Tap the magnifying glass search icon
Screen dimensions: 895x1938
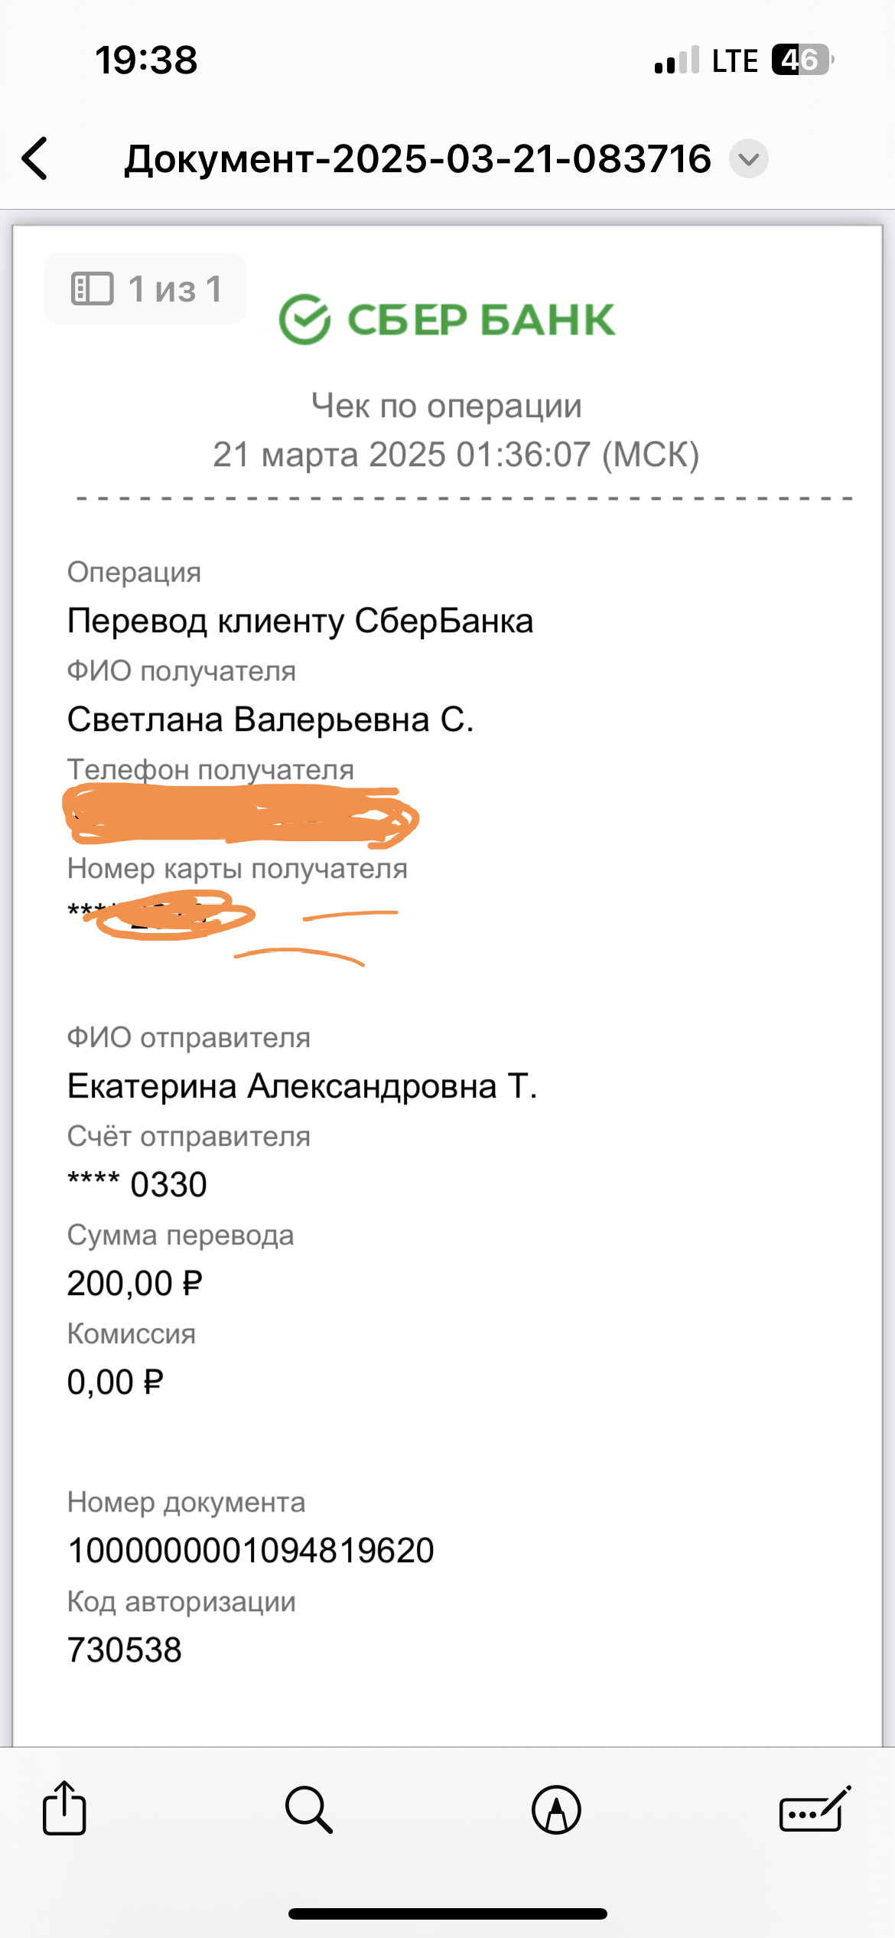309,1809
